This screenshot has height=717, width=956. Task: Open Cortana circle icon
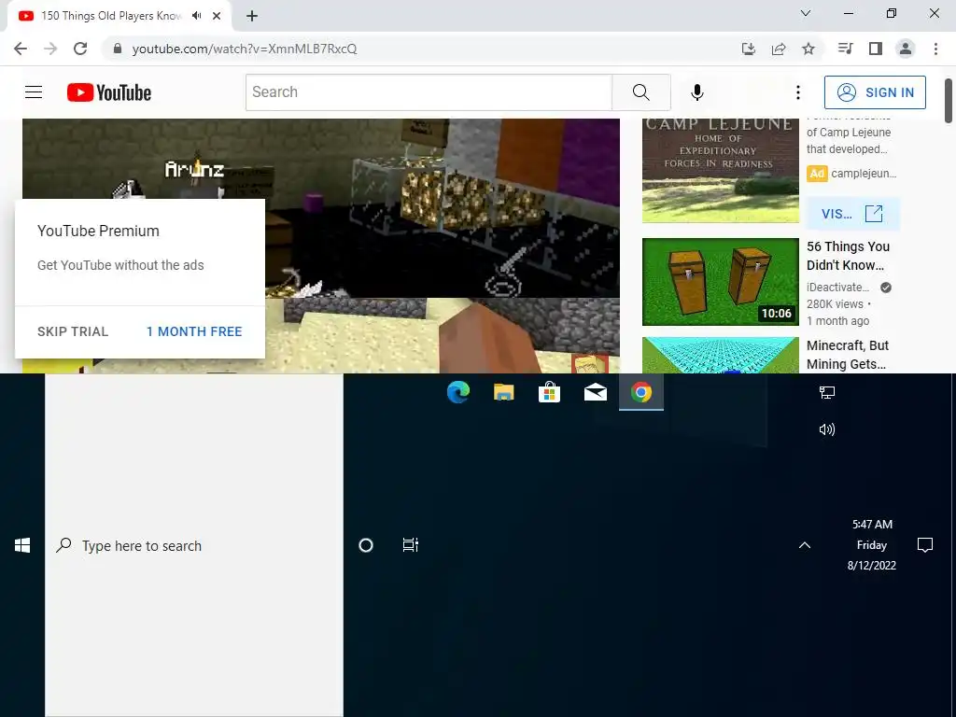pos(366,545)
